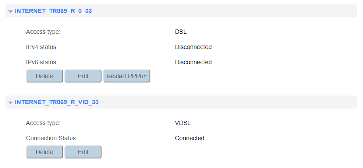Select the Connection Status label
Viewport: 363px width, 168px height.
51,138
